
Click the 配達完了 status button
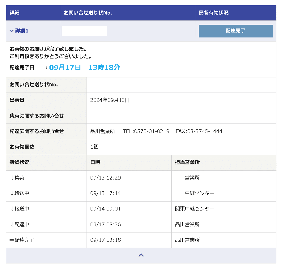pyautogui.click(x=235, y=31)
